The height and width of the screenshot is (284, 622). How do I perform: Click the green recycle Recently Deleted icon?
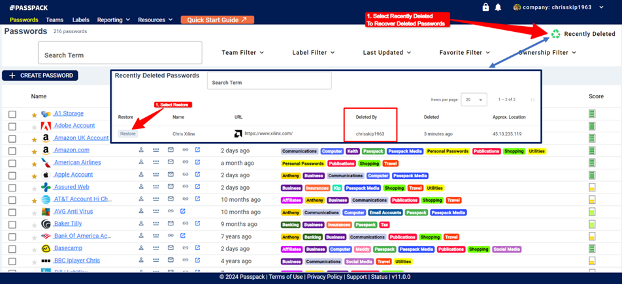pyautogui.click(x=555, y=35)
